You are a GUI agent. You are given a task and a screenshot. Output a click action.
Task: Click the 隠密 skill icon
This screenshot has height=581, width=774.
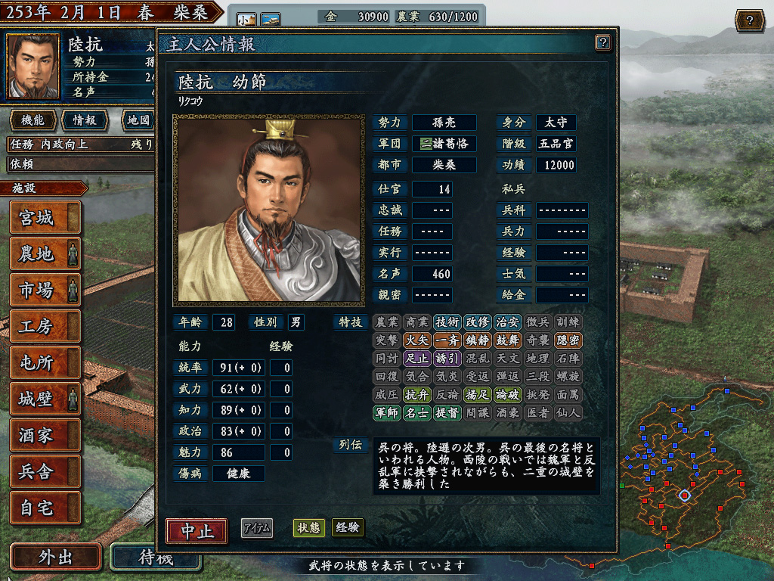568,340
